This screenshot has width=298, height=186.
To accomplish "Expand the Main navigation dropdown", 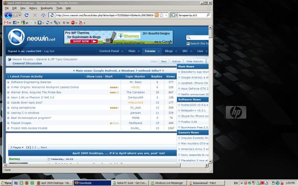I will click(138, 51).
